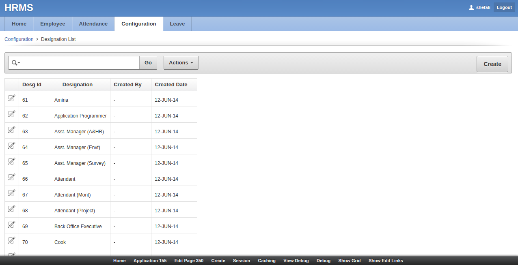This screenshot has width=518, height=265.
Task: Follow the Configuration breadcrumb link
Action: (19, 39)
